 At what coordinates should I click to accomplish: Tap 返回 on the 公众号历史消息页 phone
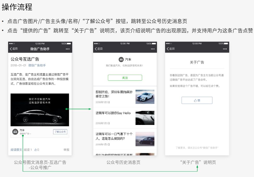pos(99,49)
